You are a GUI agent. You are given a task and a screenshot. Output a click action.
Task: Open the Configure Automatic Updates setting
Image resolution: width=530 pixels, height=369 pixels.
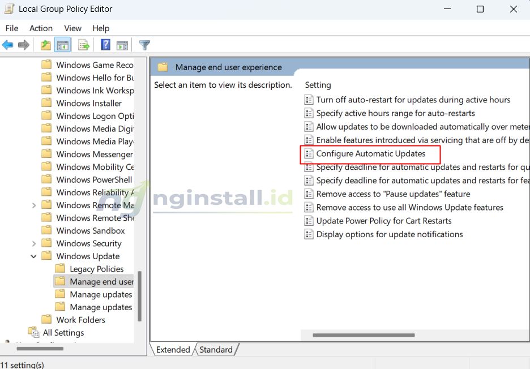point(373,153)
